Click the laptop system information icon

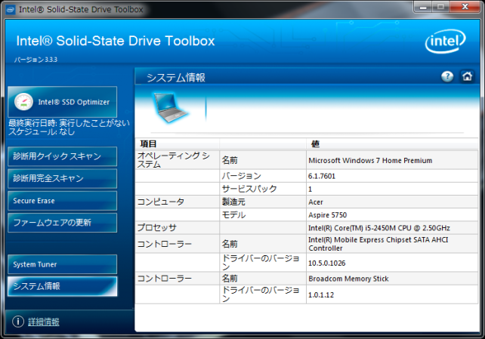pos(170,107)
